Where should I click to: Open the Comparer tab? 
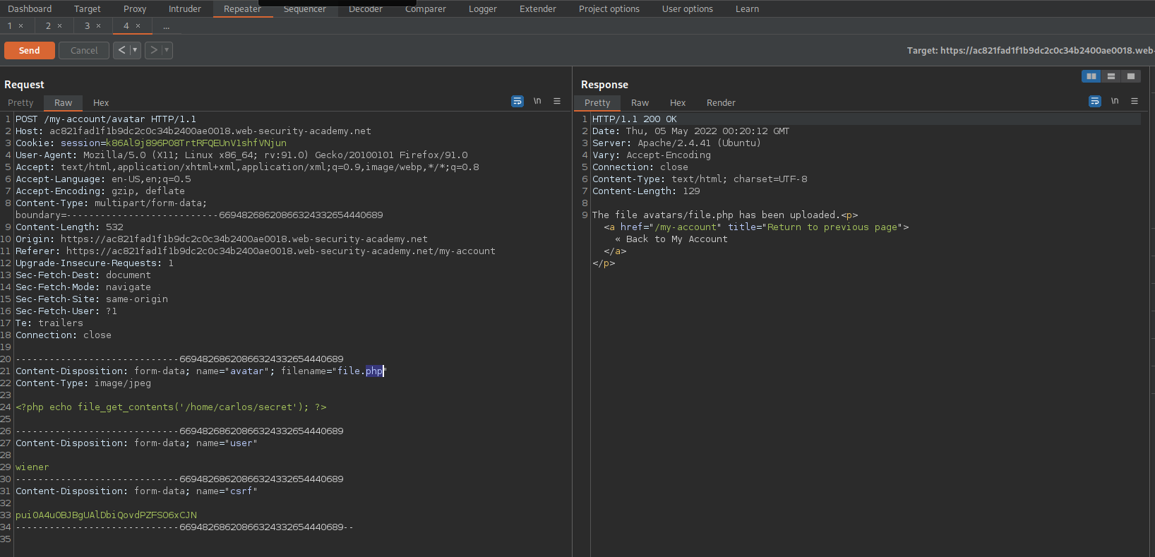(x=426, y=9)
